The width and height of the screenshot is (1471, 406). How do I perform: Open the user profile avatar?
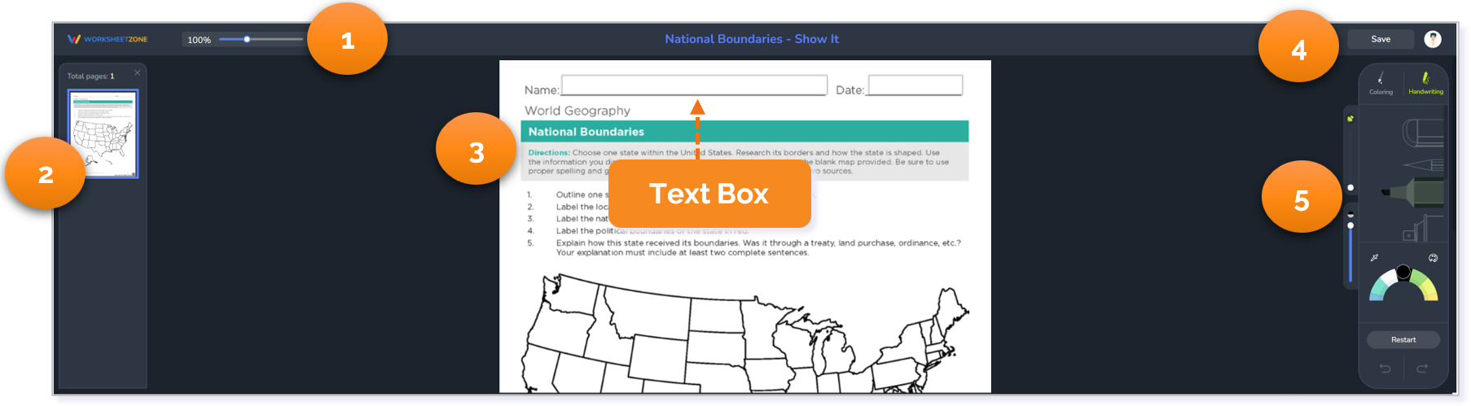click(1432, 39)
